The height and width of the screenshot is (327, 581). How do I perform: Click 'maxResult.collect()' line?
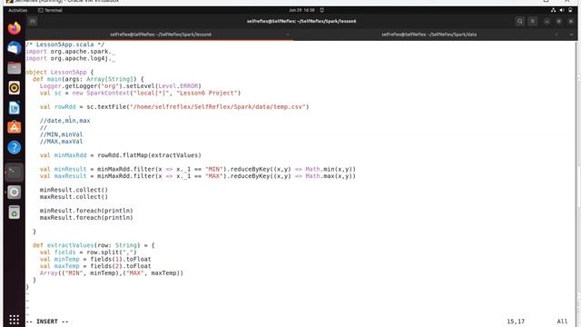[74, 196]
